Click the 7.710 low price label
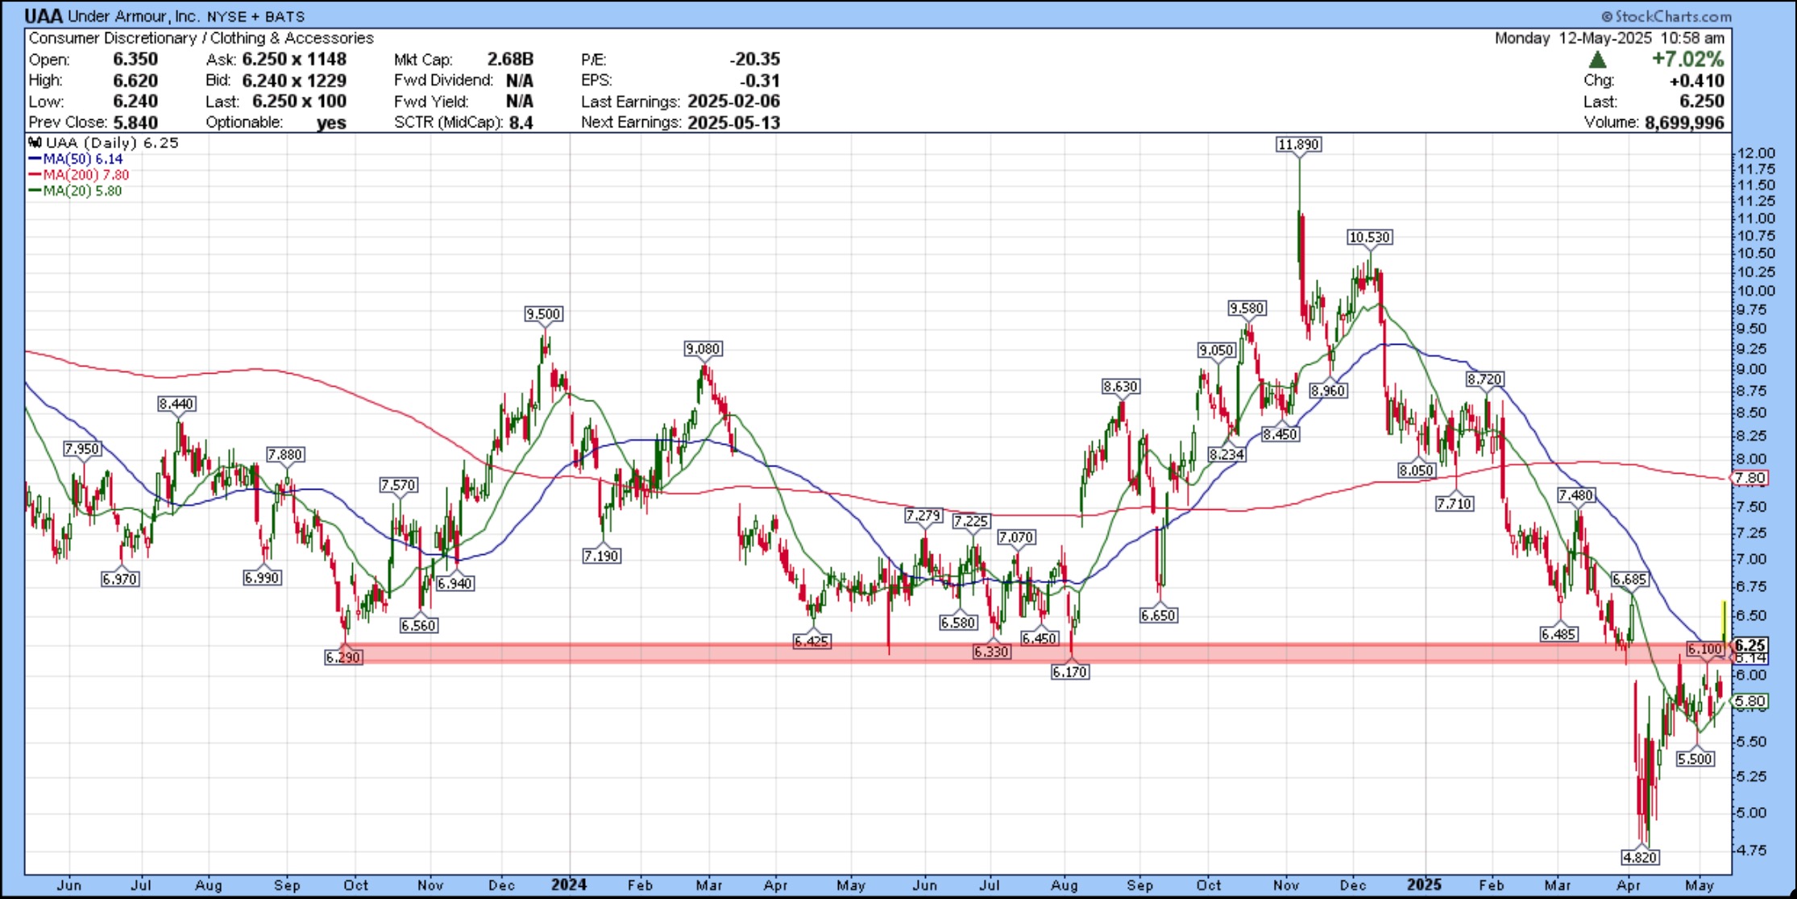This screenshot has height=899, width=1797. click(1454, 503)
